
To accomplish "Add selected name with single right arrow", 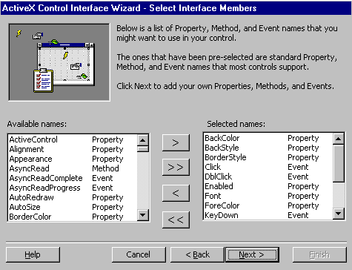I will (176, 142).
